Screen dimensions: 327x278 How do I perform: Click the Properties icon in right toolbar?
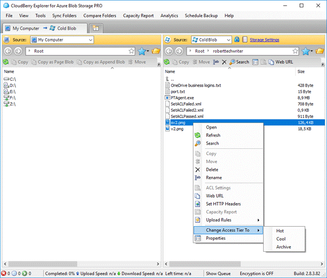[255, 62]
